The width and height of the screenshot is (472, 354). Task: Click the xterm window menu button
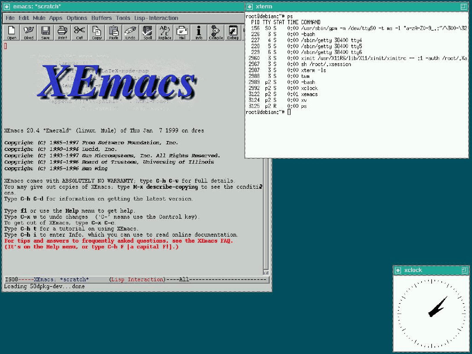tap(250, 7)
